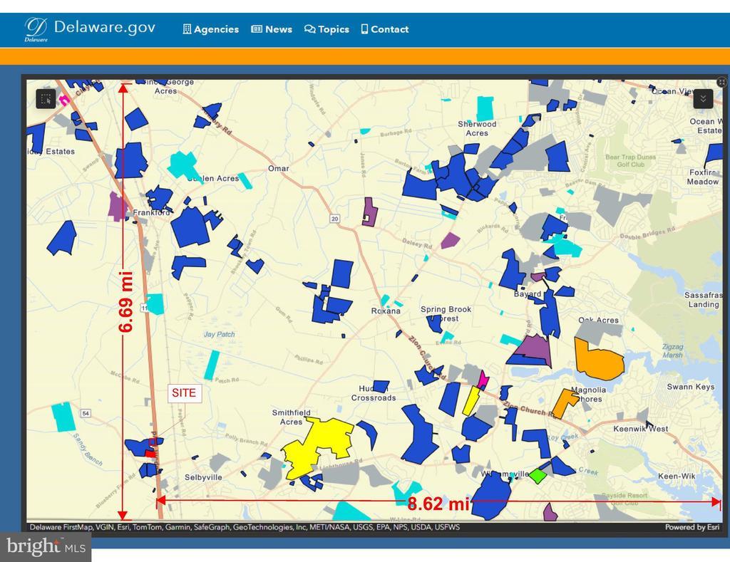Click the Roxana town label

[x=386, y=311]
